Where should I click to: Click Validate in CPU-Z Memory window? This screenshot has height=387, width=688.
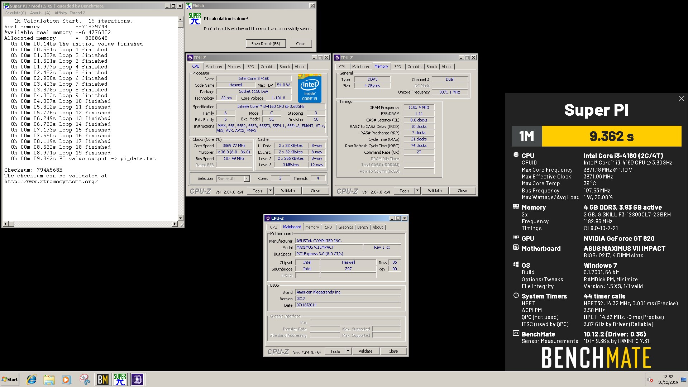pyautogui.click(x=435, y=191)
